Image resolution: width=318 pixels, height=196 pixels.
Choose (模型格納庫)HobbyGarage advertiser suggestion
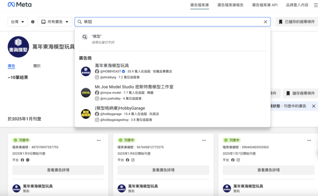tap(120, 108)
